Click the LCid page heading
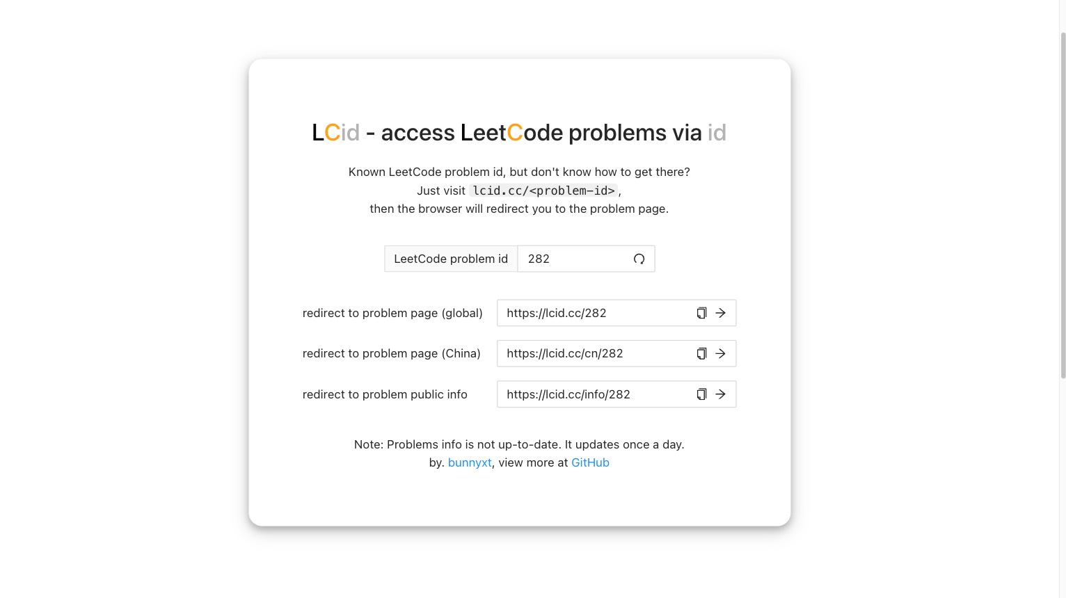The width and height of the screenshot is (1066, 598). [x=519, y=132]
